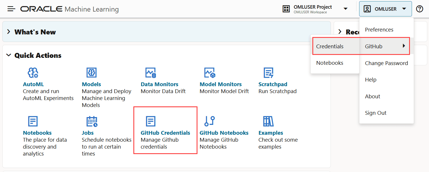Screen dimensions: 429x172
Task: Open the help question mark icon
Action: (419, 9)
